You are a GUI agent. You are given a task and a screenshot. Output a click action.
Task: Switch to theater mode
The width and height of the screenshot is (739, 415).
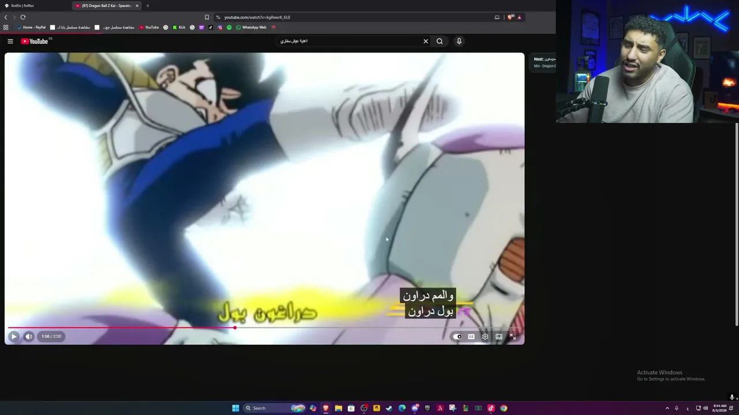tap(499, 337)
